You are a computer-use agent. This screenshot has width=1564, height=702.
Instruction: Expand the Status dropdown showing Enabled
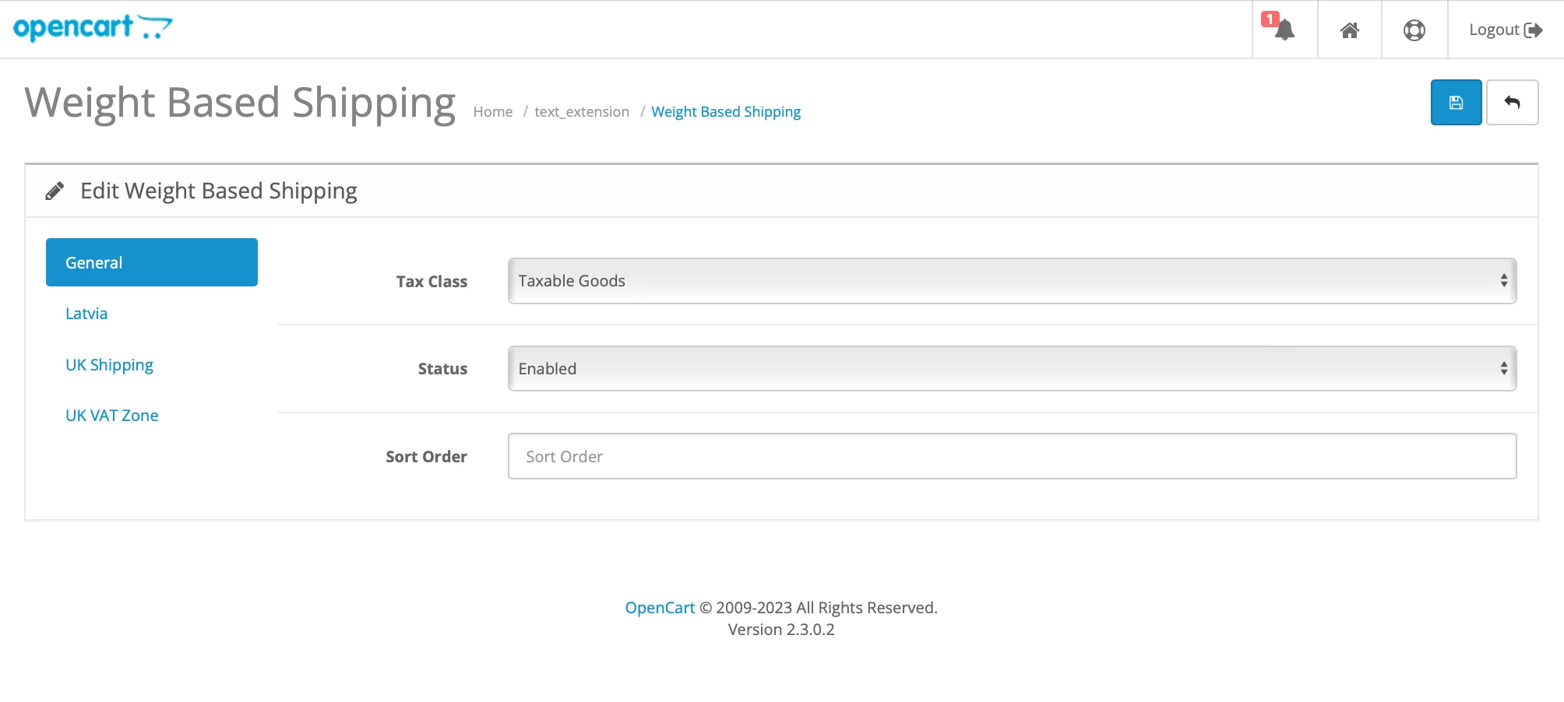click(x=1011, y=369)
